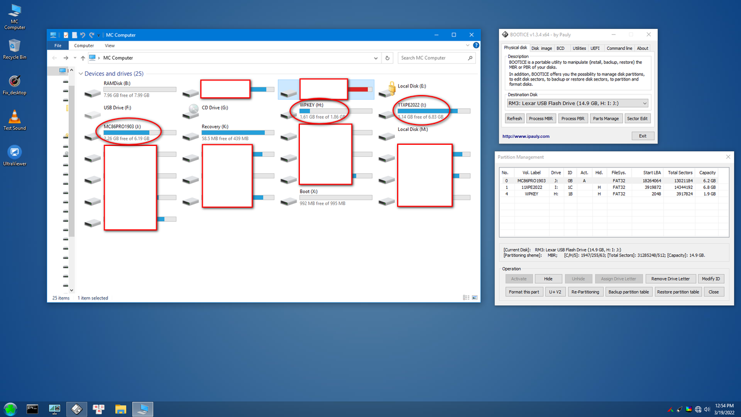Open the Recycle Bin desktop icon
The height and width of the screenshot is (417, 741).
[14, 49]
